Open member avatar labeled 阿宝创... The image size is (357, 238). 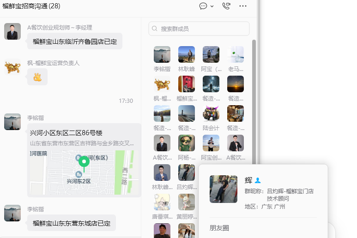point(211,143)
